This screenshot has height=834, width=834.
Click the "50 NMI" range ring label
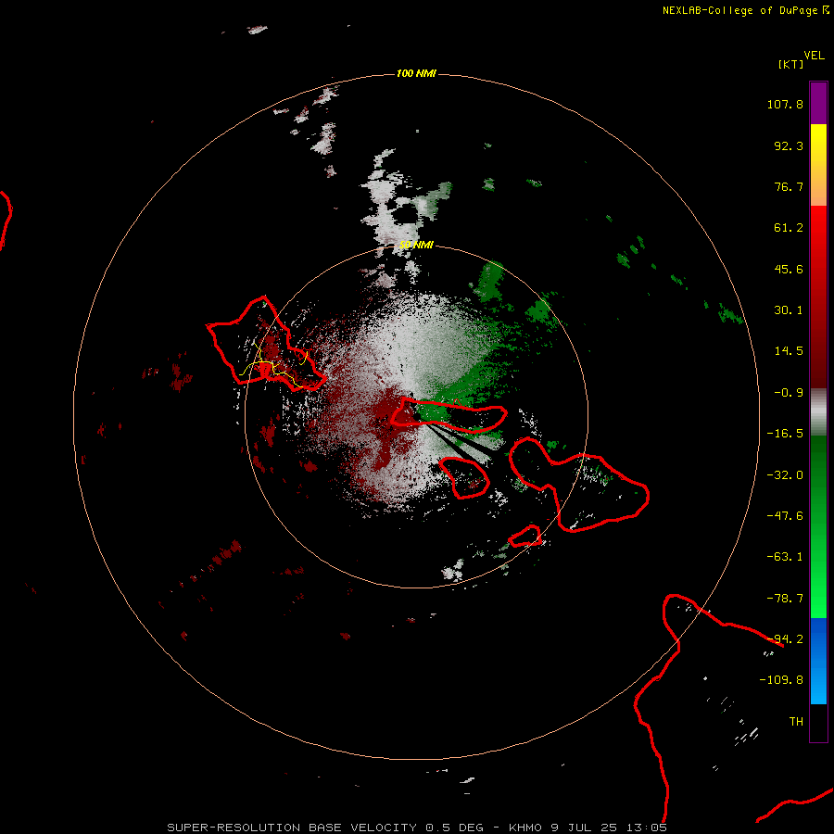416,245
